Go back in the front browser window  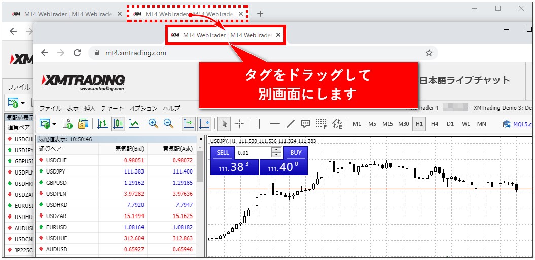45,53
